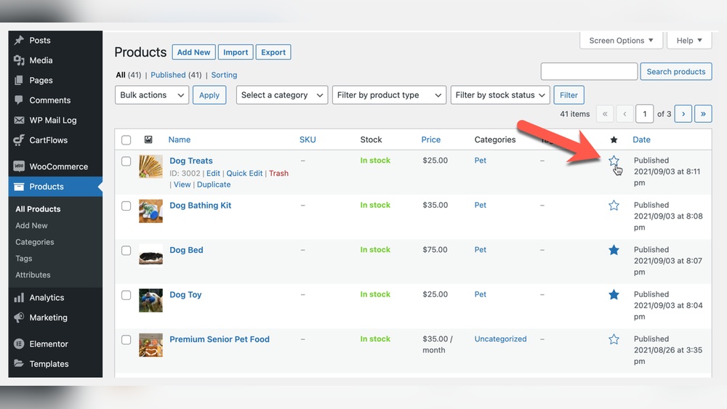Go to last page of products

click(703, 113)
